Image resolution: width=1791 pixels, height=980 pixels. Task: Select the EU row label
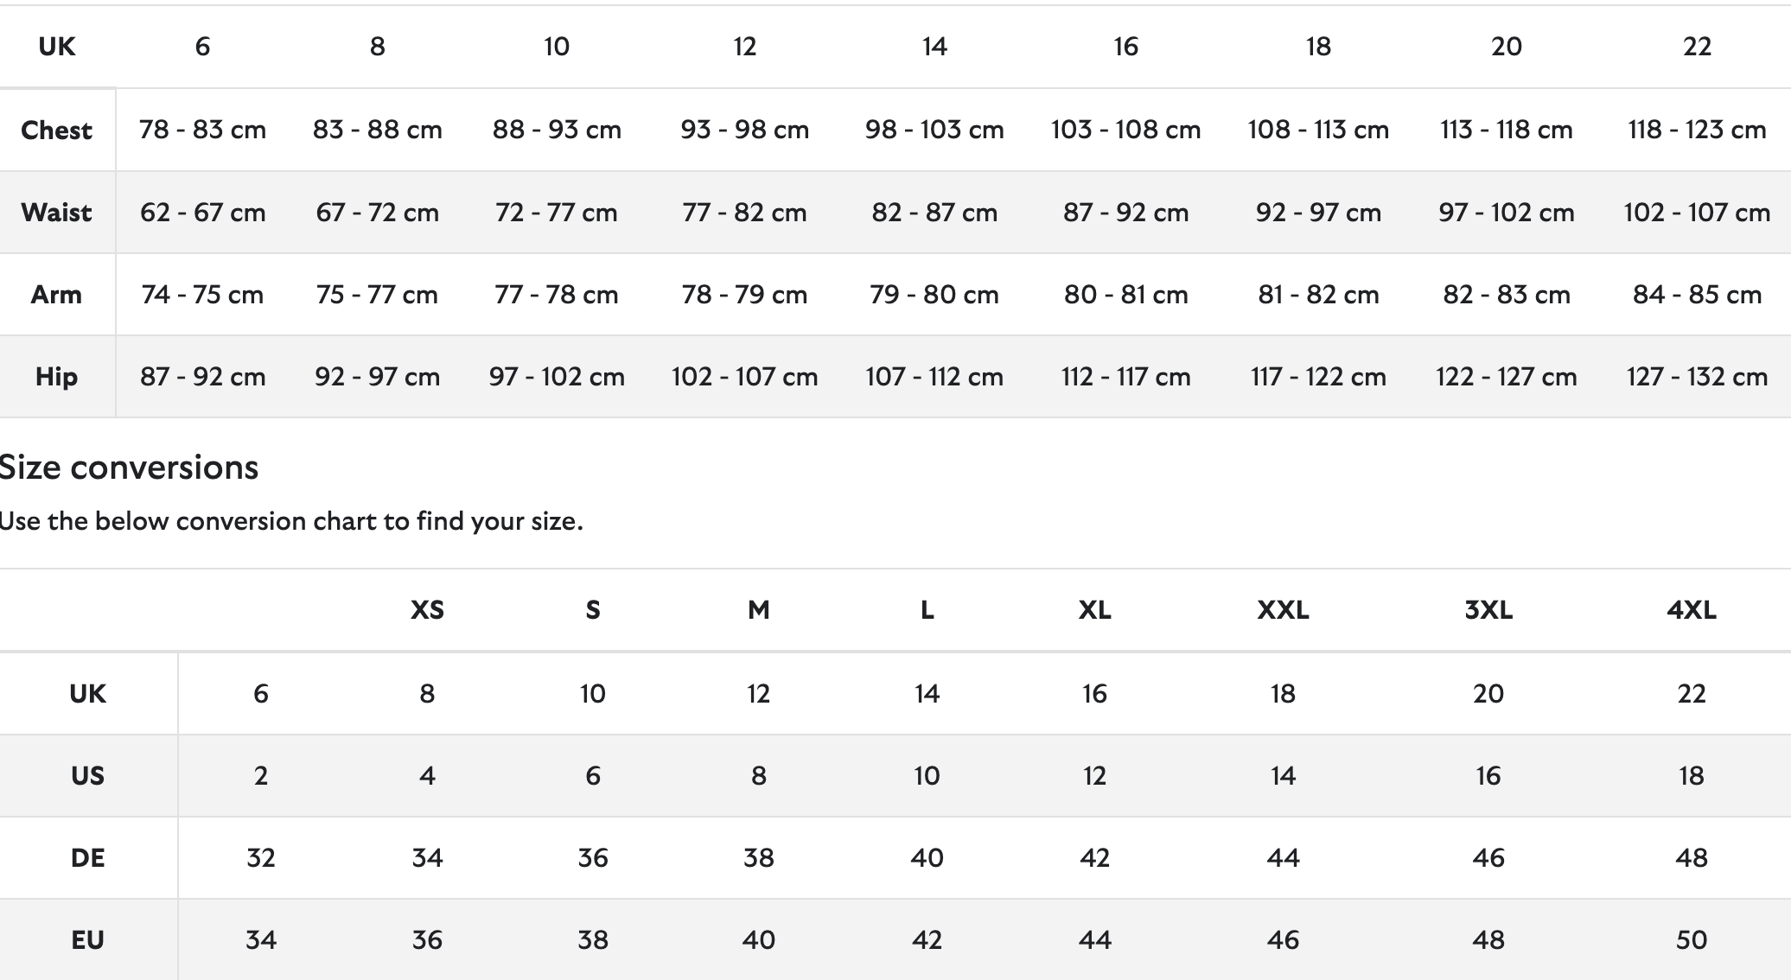pos(87,940)
